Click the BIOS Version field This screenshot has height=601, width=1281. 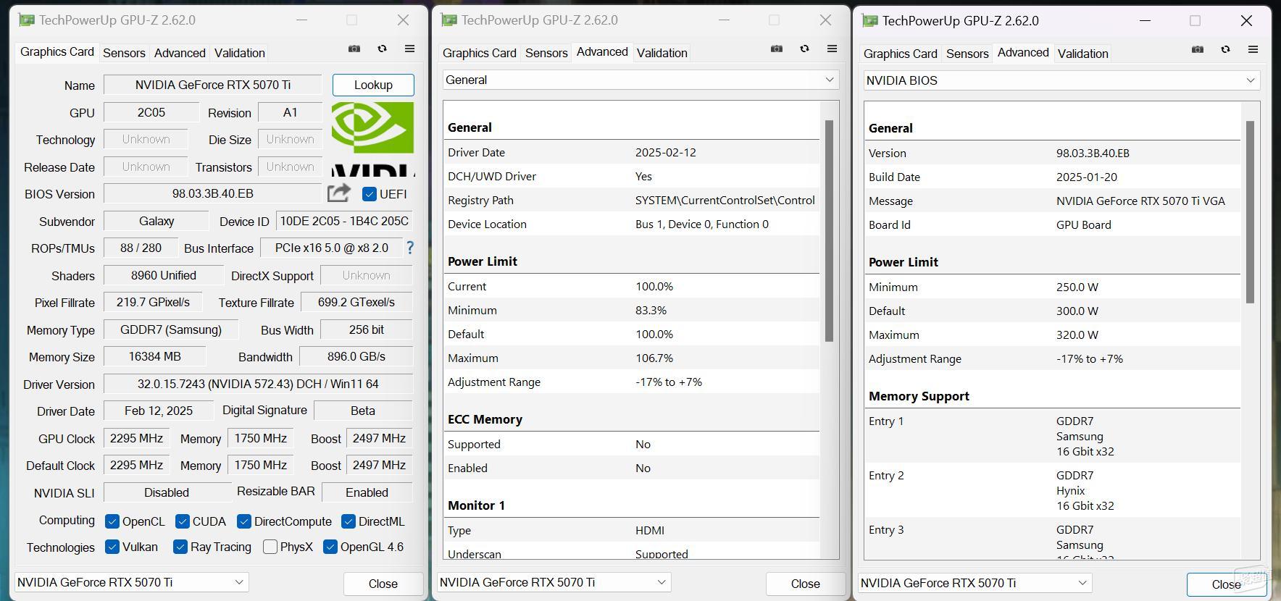tap(212, 194)
